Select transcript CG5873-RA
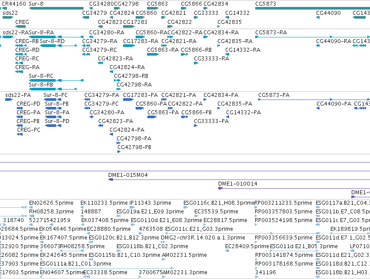Screen dimensions: 370x279 coord(271,32)
